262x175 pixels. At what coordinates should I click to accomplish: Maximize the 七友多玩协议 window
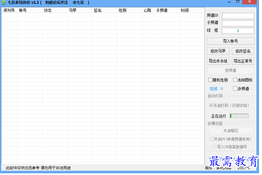(x=238, y=2)
